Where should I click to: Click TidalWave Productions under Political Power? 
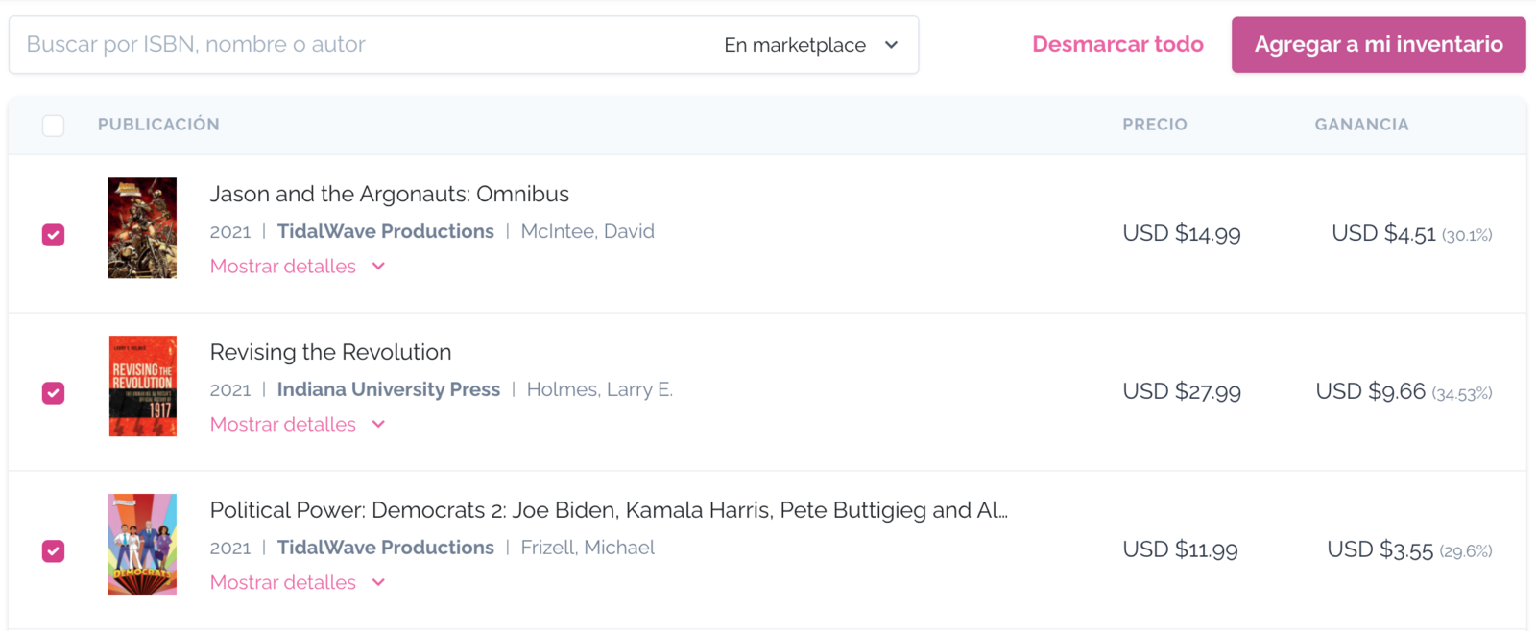click(386, 548)
